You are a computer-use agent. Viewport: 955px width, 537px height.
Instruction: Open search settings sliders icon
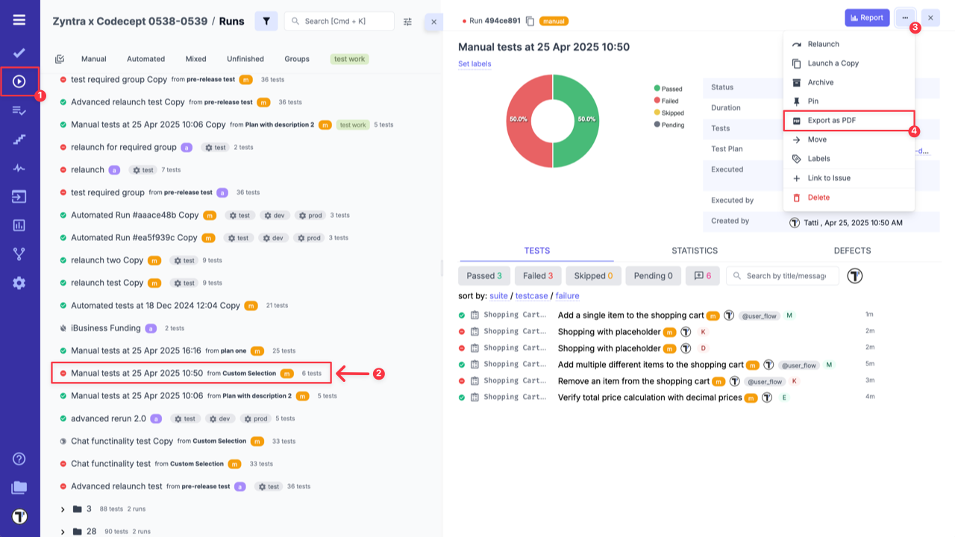tap(407, 22)
